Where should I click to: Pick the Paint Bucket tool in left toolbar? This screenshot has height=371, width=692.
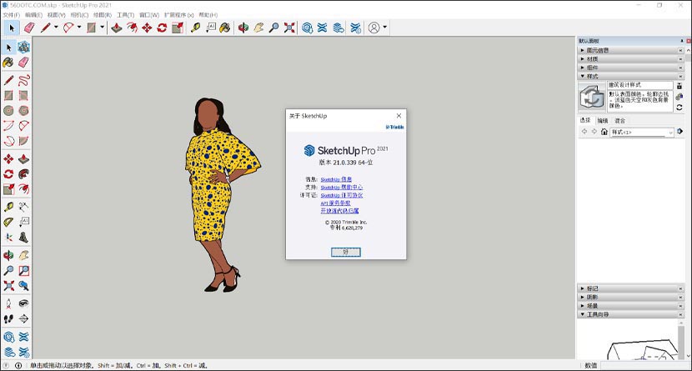point(8,62)
